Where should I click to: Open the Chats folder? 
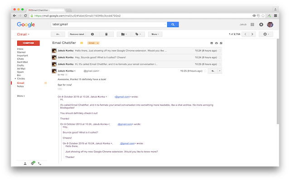(x=20, y=59)
